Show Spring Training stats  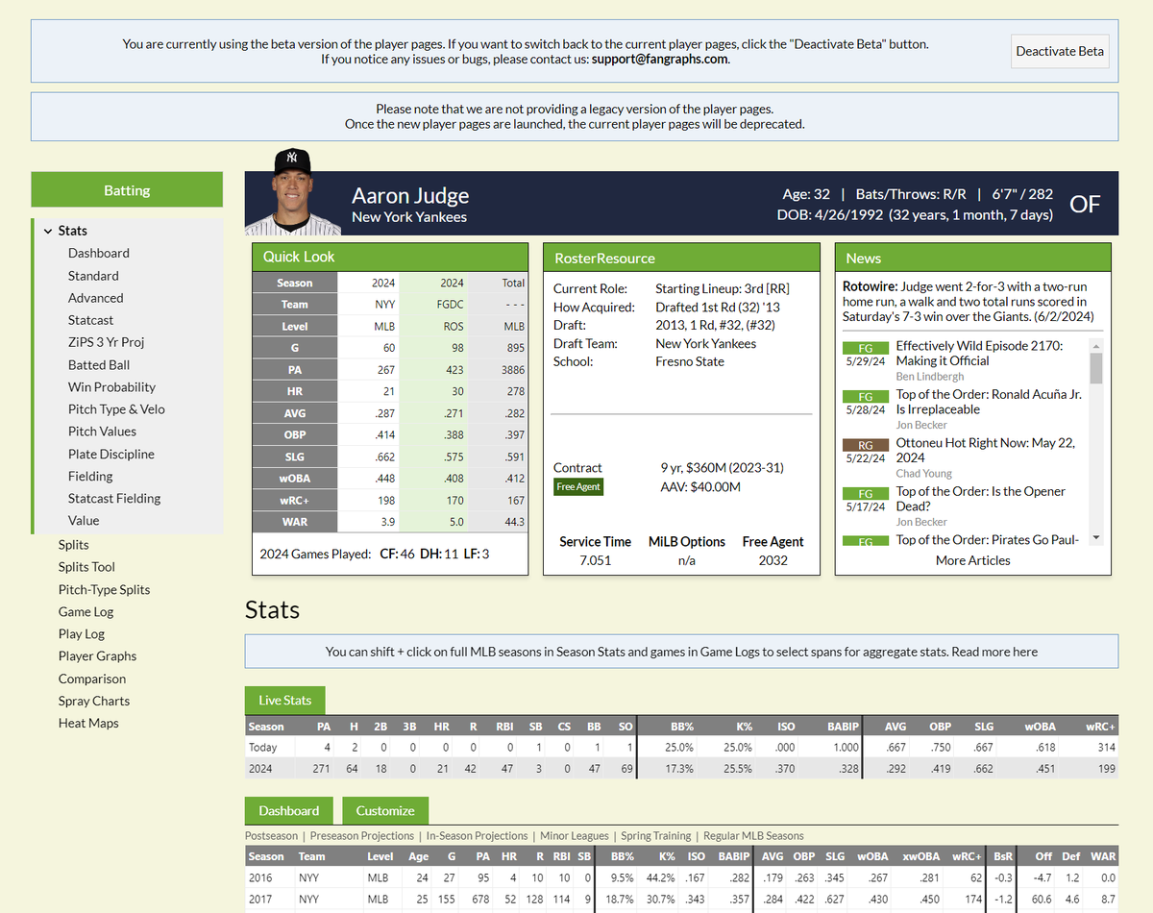tap(656, 836)
